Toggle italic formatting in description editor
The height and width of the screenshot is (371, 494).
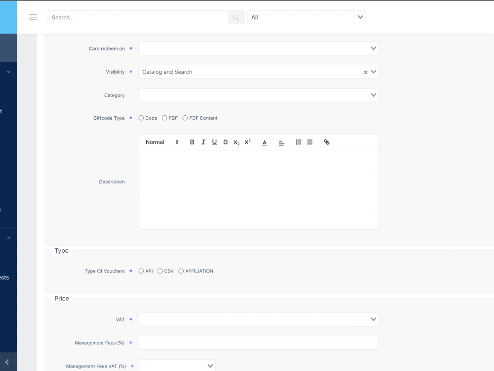203,142
